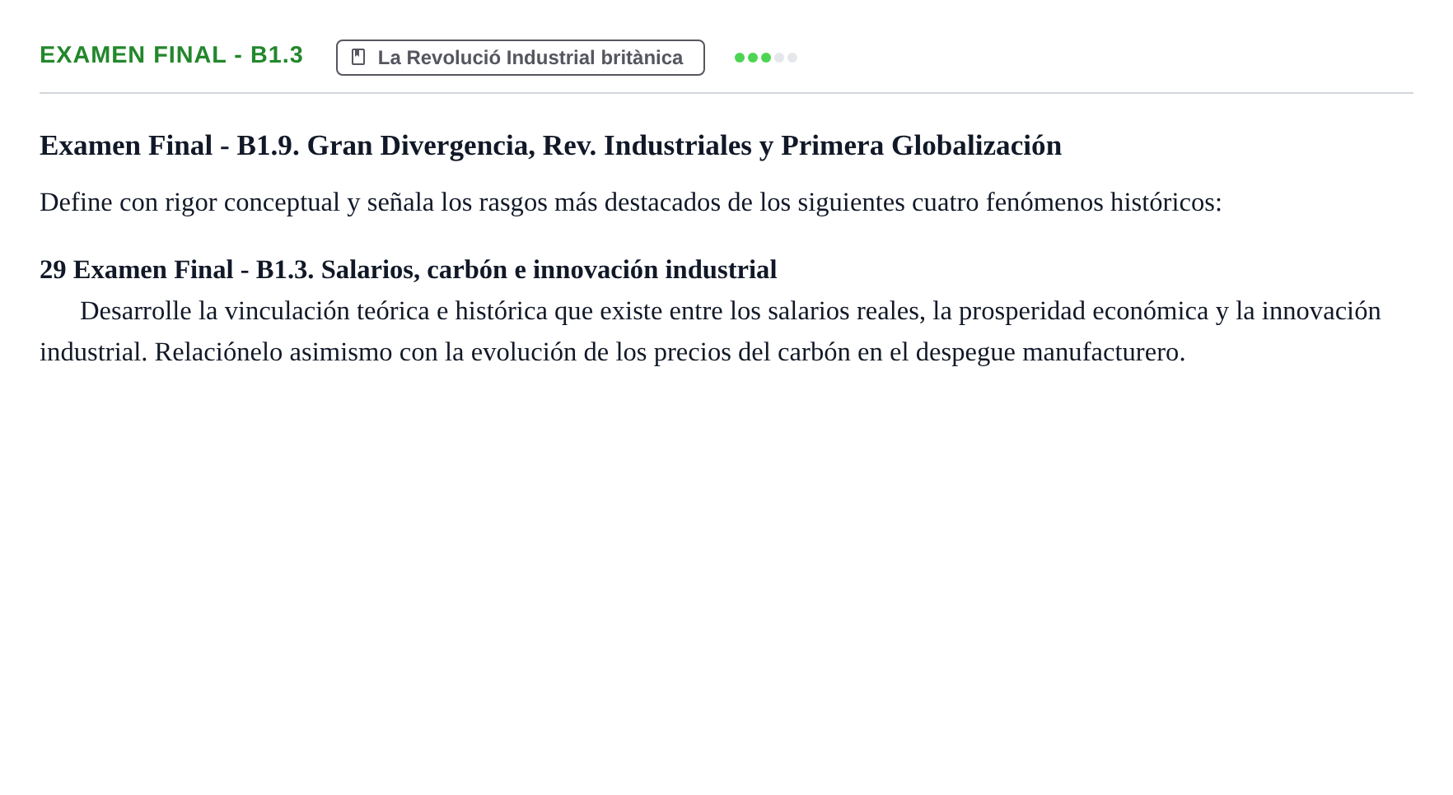The image size is (1453, 795).
Task: Click the paragraph beginning 'Desarrolle la vinculación teórica'
Action: [710, 332]
